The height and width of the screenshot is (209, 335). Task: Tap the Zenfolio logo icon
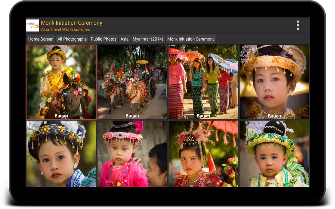point(32,25)
